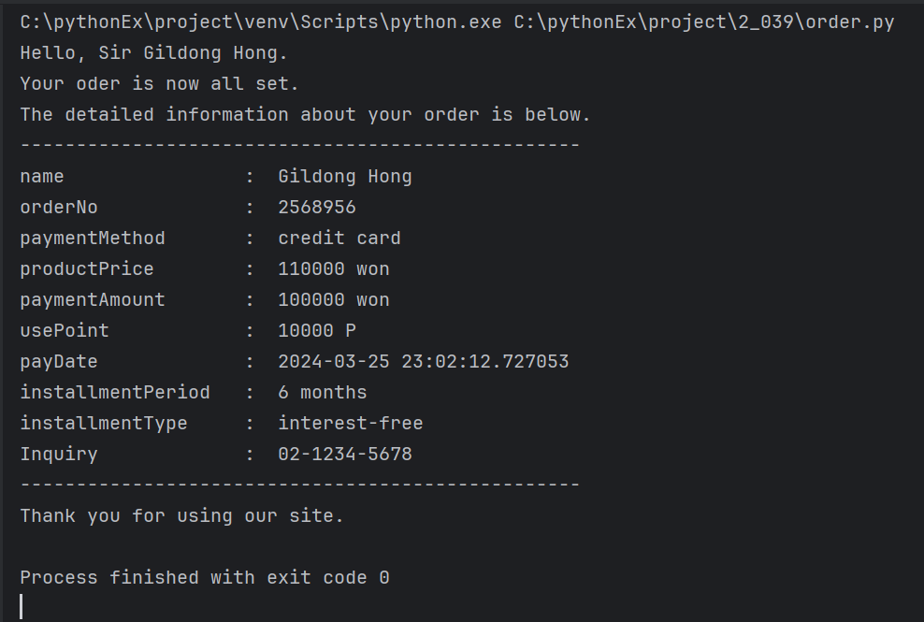Click the 'credit card' payment method value

pyautogui.click(x=339, y=239)
